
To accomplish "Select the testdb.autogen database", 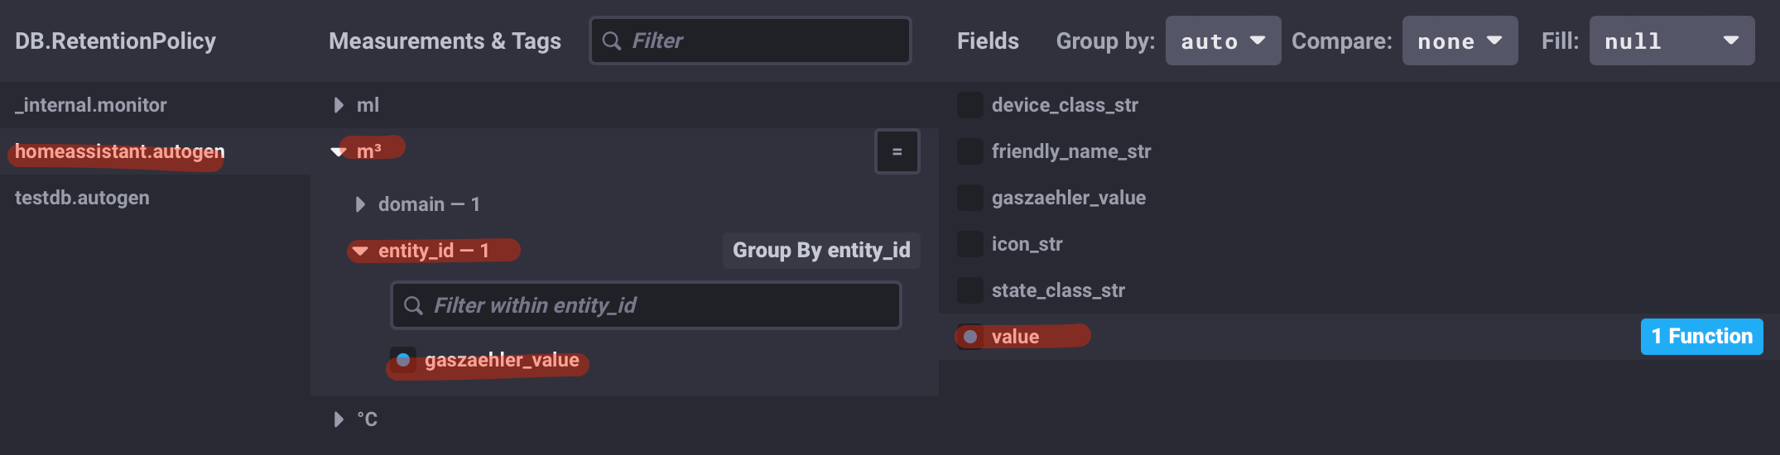I will click(x=82, y=198).
